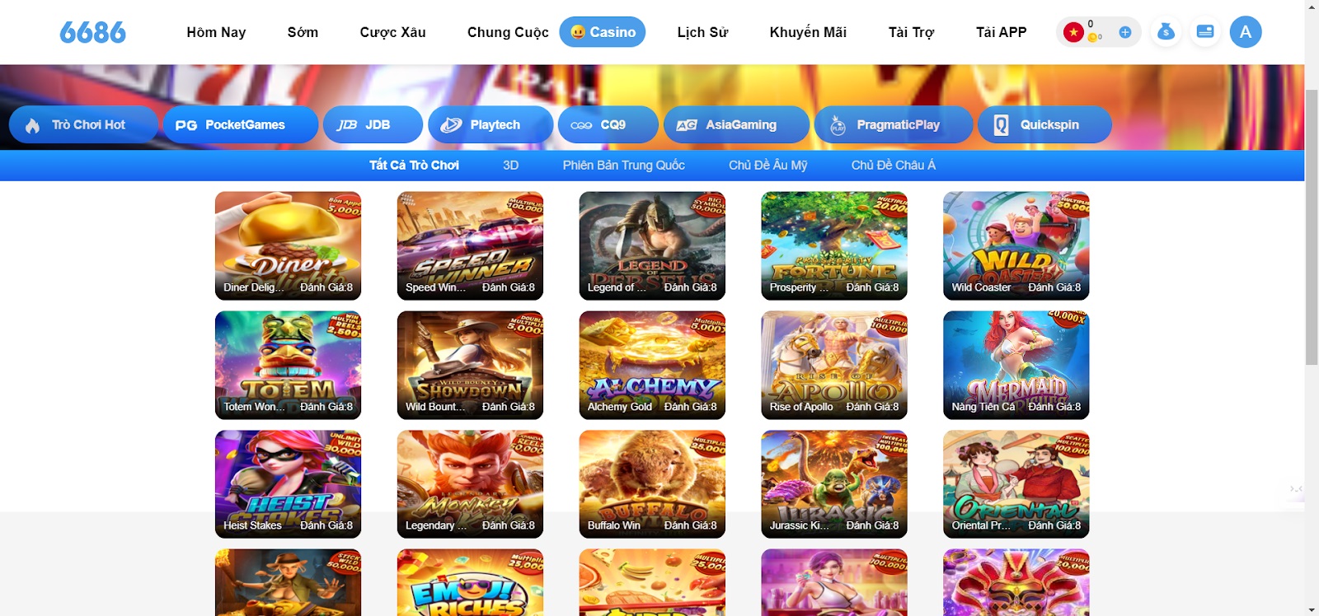
Task: Launch the Alchemy Gold game
Action: coord(652,365)
